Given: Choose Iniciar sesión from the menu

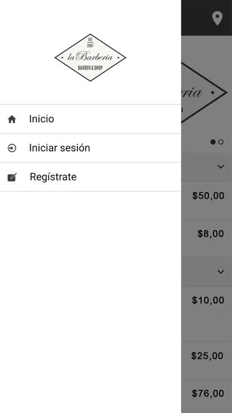Looking at the screenshot, I should click(x=91, y=148).
